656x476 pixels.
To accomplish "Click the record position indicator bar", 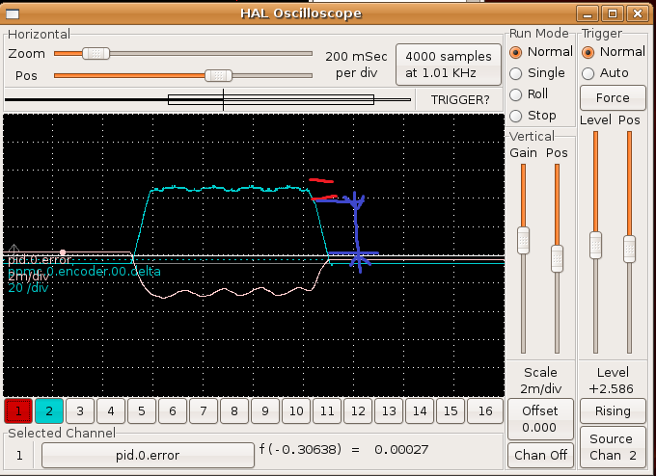I will point(208,99).
